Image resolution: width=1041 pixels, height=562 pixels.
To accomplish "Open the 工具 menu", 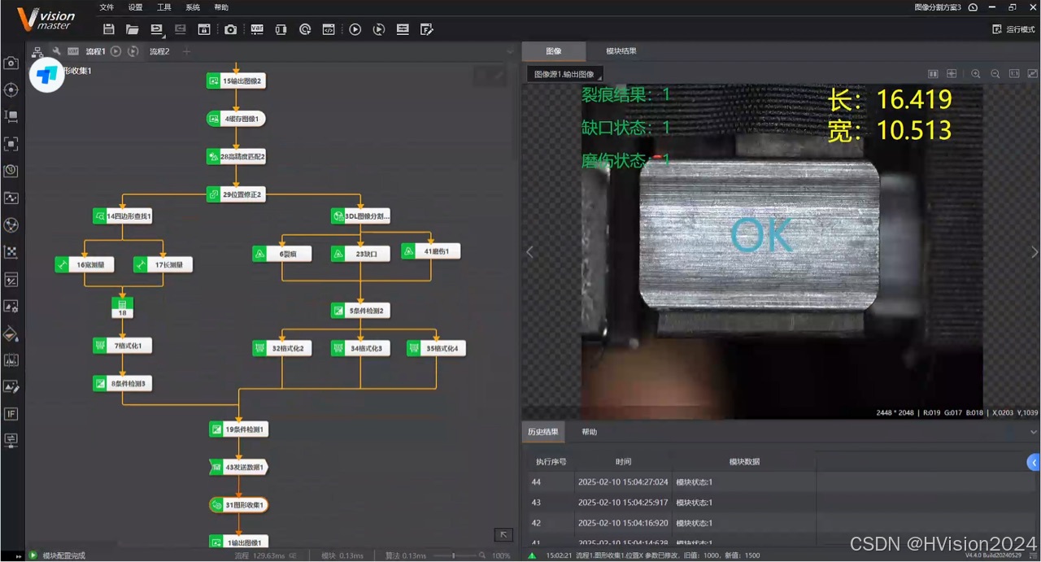I will click(x=164, y=7).
